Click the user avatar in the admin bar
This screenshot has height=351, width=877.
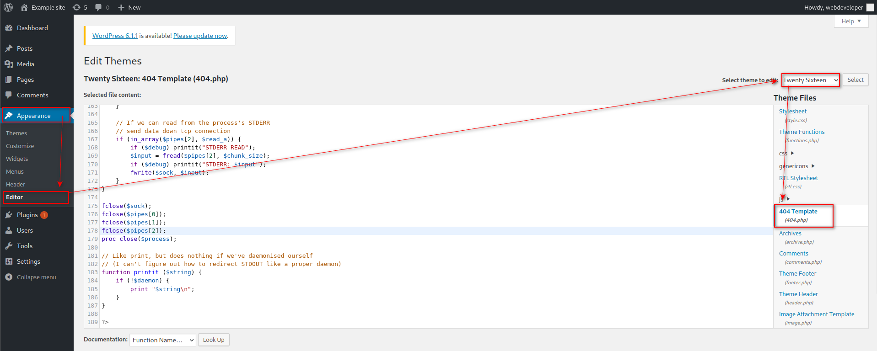tap(870, 7)
